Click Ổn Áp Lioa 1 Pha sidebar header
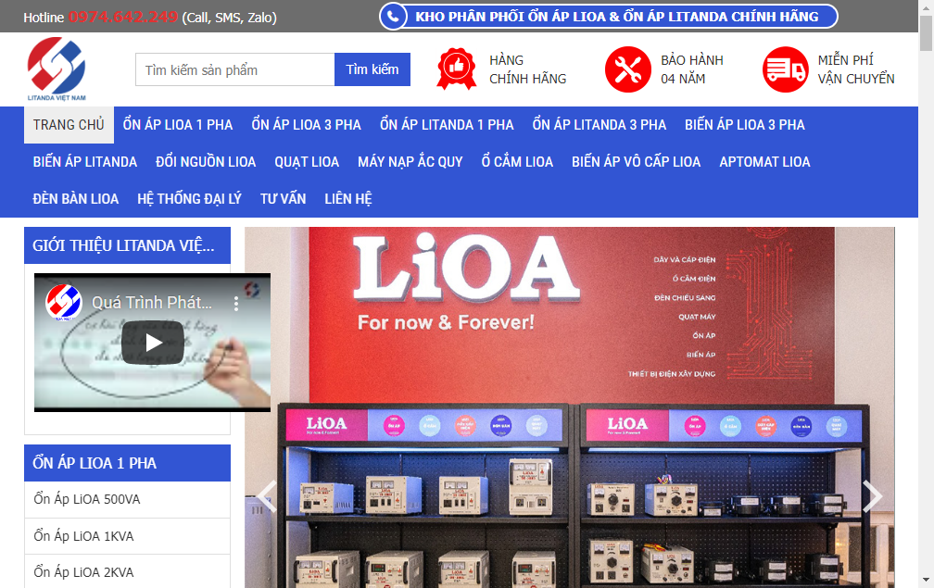 (127, 463)
